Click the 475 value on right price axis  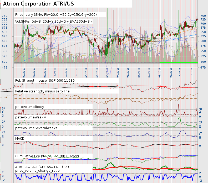click(x=203, y=67)
